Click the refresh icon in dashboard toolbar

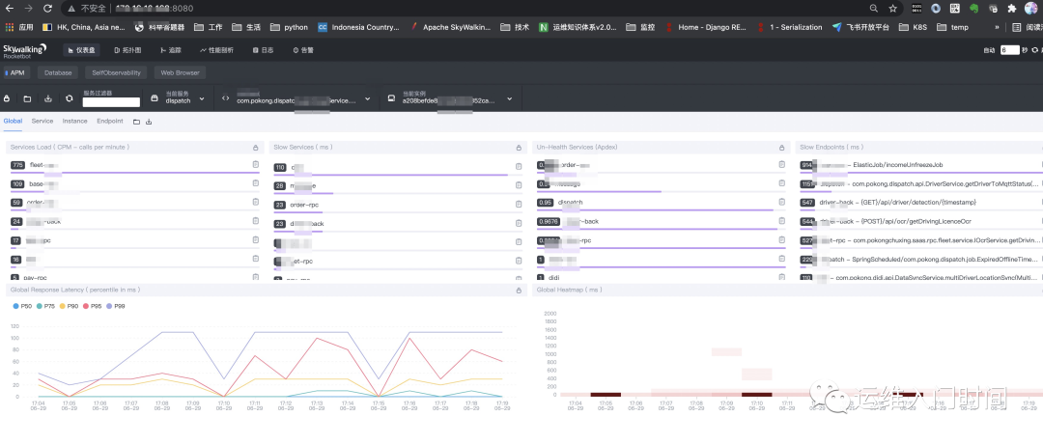(70, 98)
